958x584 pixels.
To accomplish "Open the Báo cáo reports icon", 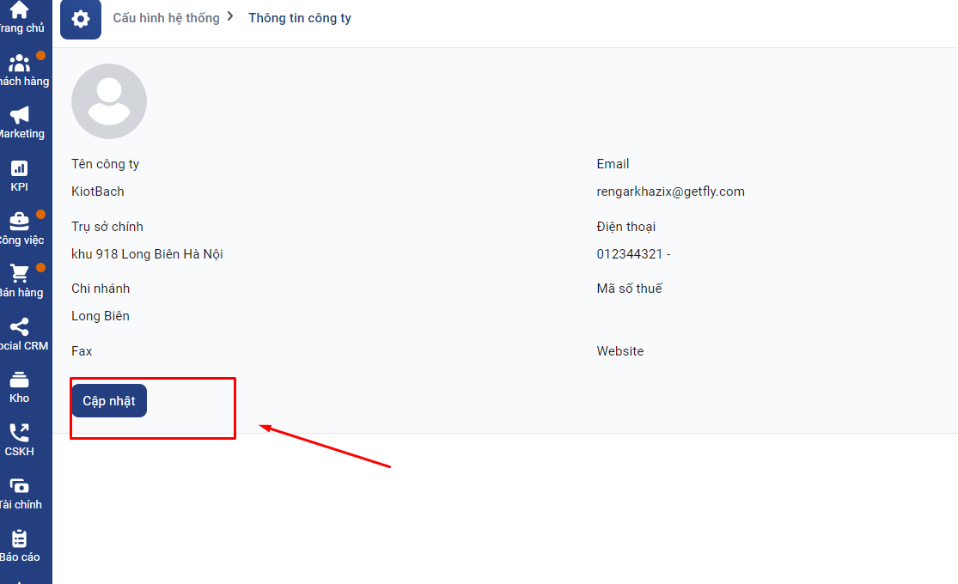I will pyautogui.click(x=19, y=539).
